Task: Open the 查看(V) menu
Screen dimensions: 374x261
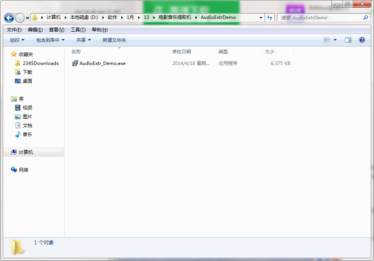Action: 56,30
